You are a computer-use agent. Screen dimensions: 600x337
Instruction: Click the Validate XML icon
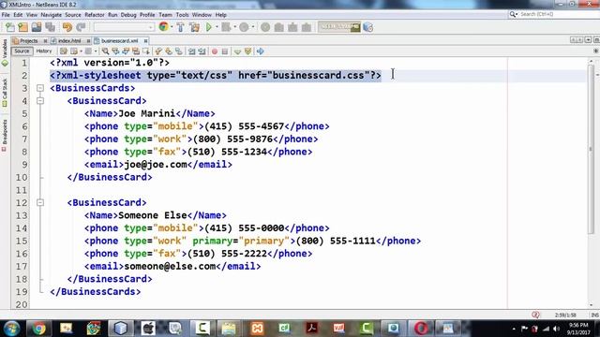[x=247, y=51]
